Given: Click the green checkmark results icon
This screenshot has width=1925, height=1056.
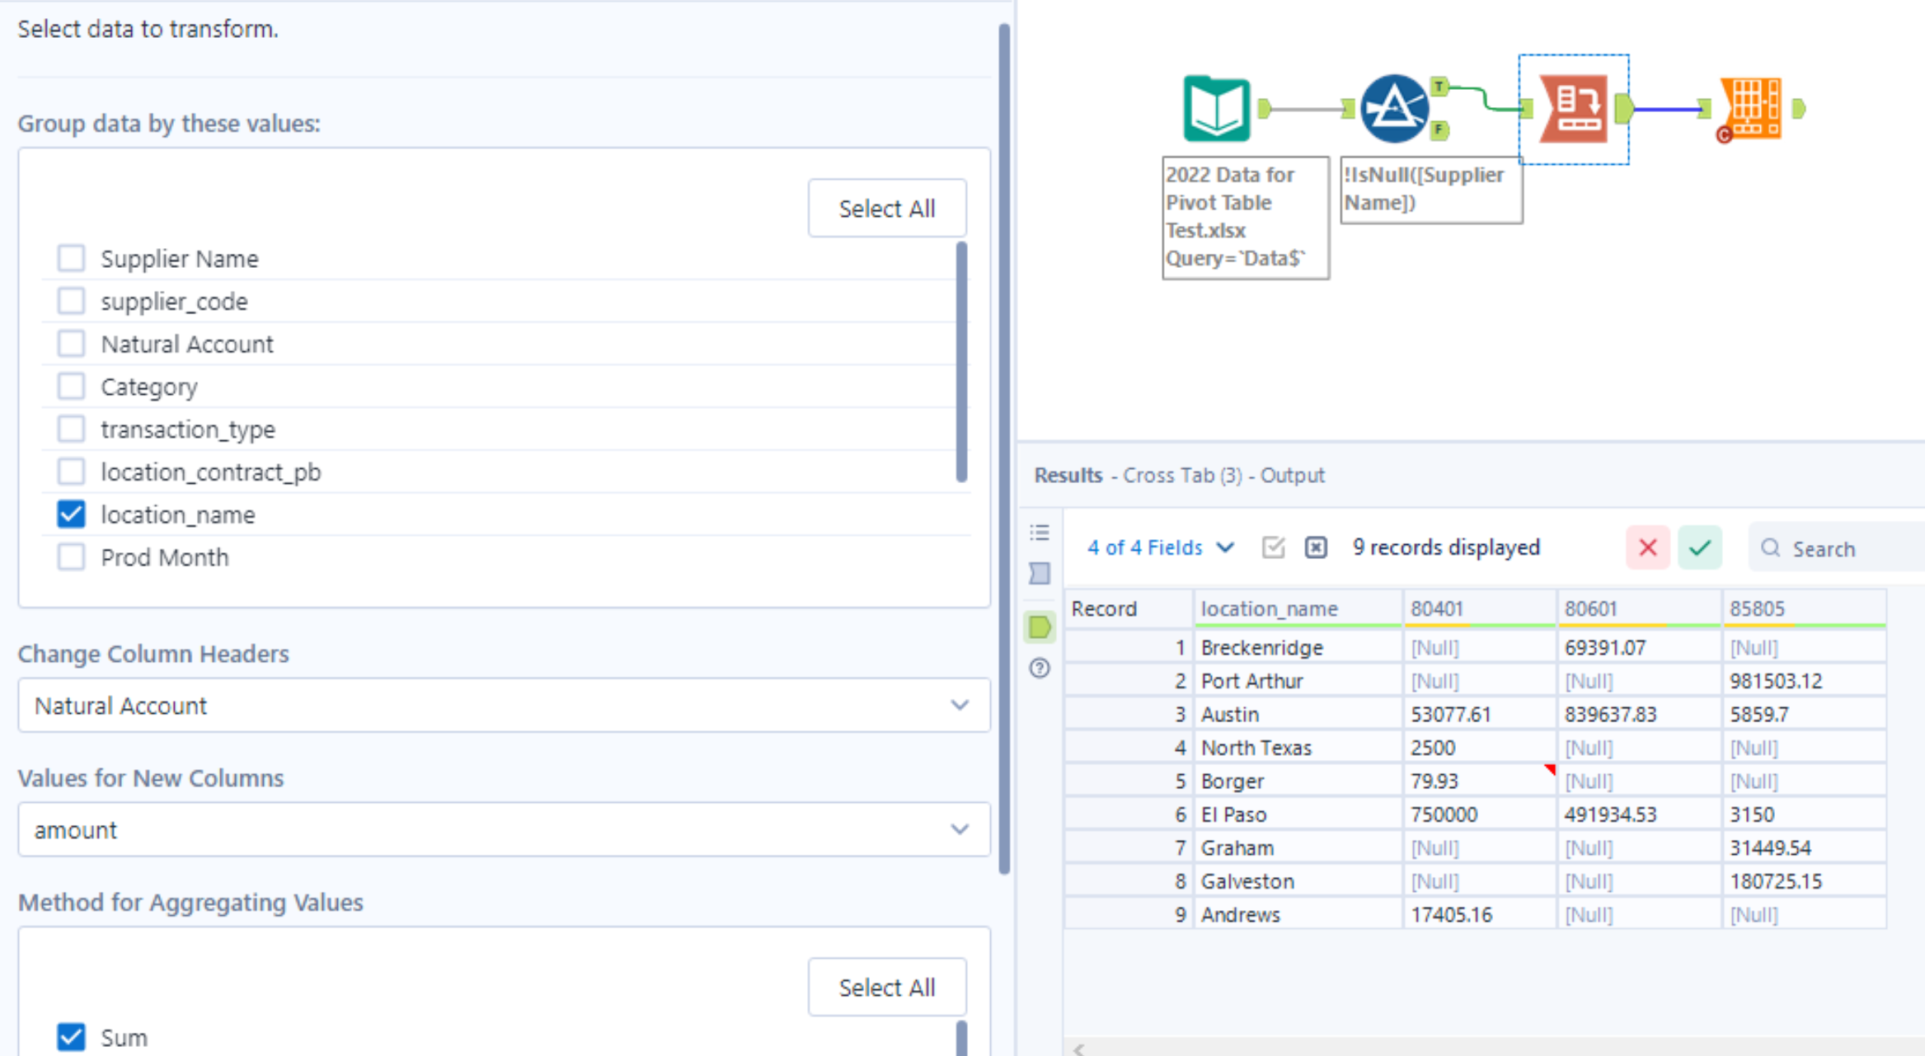Looking at the screenshot, I should click(1700, 547).
